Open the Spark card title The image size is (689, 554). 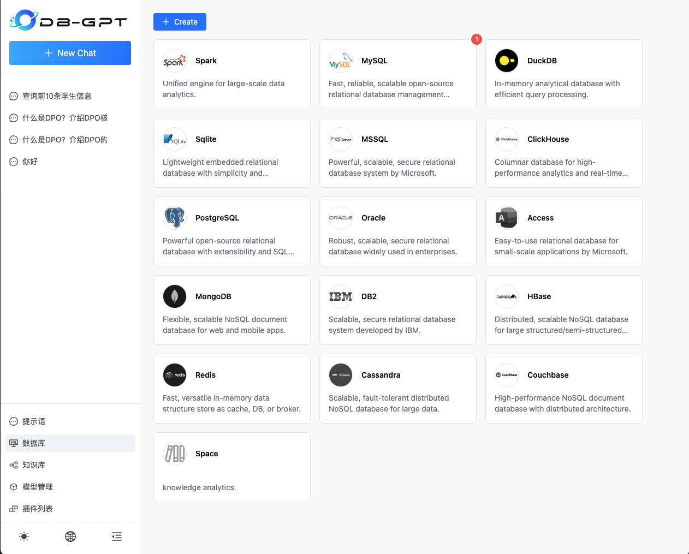206,61
